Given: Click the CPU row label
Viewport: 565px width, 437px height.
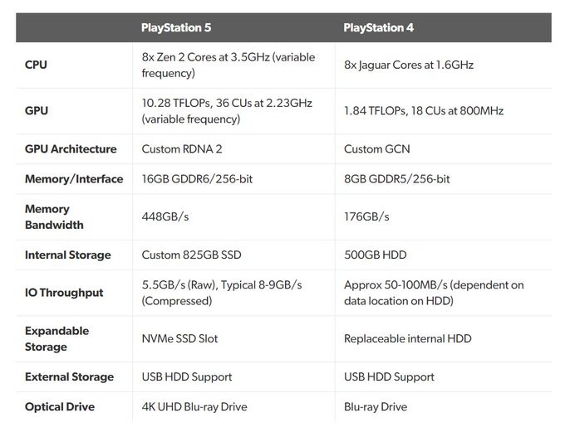Looking at the screenshot, I should [x=37, y=65].
